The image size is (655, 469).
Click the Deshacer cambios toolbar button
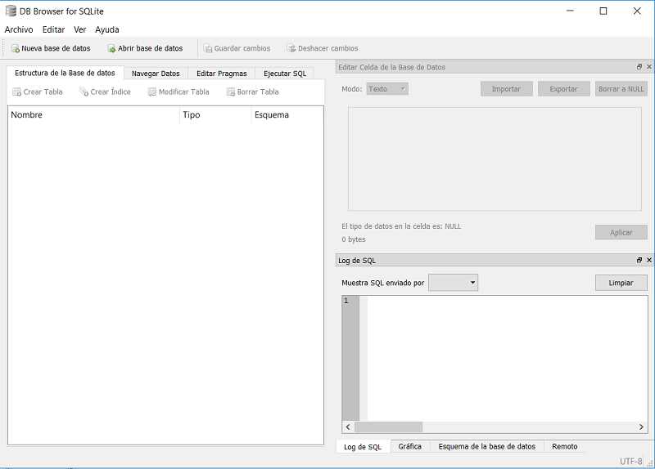pyautogui.click(x=323, y=48)
